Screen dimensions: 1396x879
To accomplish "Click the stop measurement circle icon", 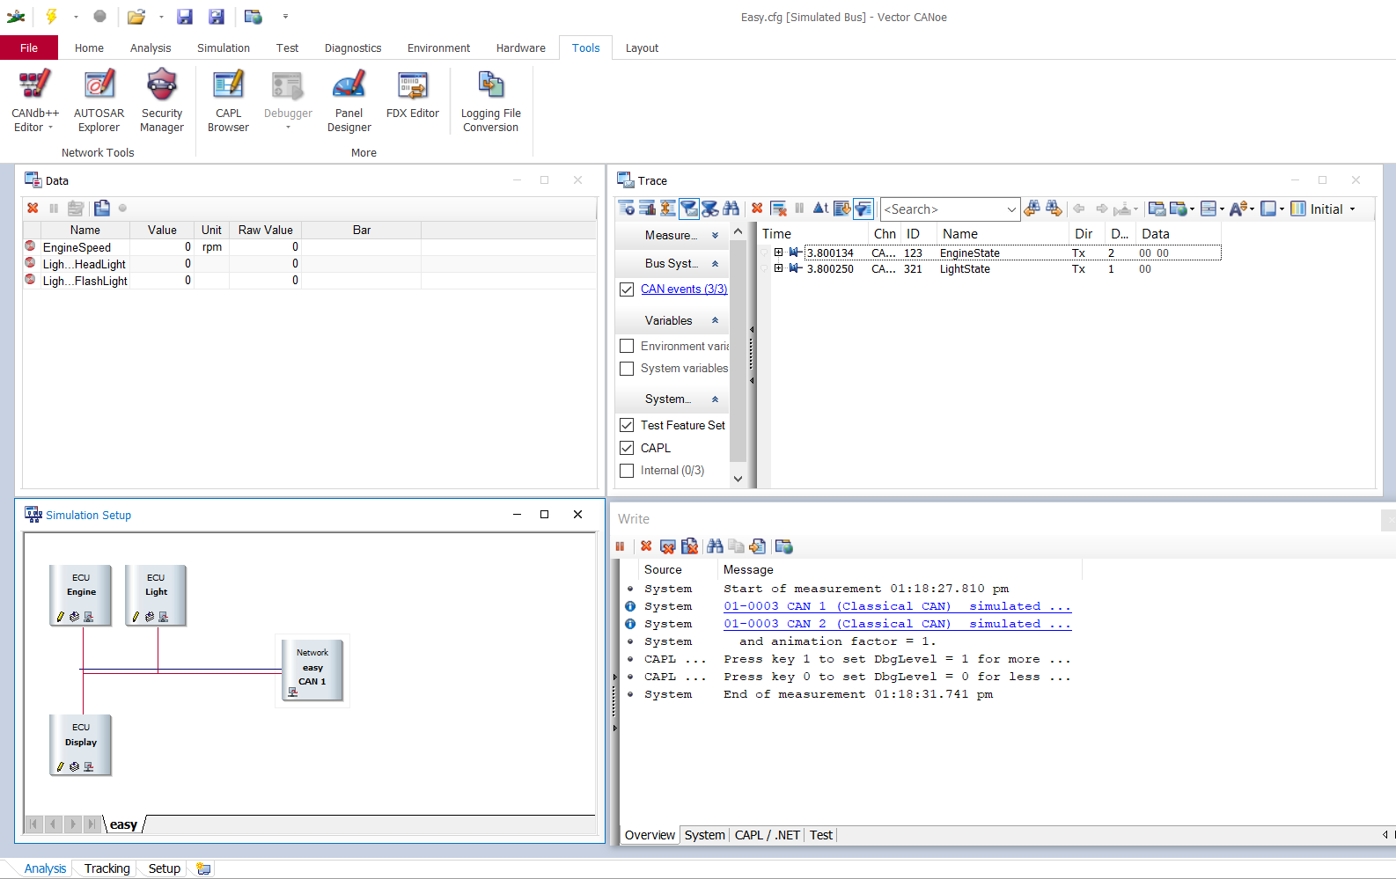I will tap(99, 16).
